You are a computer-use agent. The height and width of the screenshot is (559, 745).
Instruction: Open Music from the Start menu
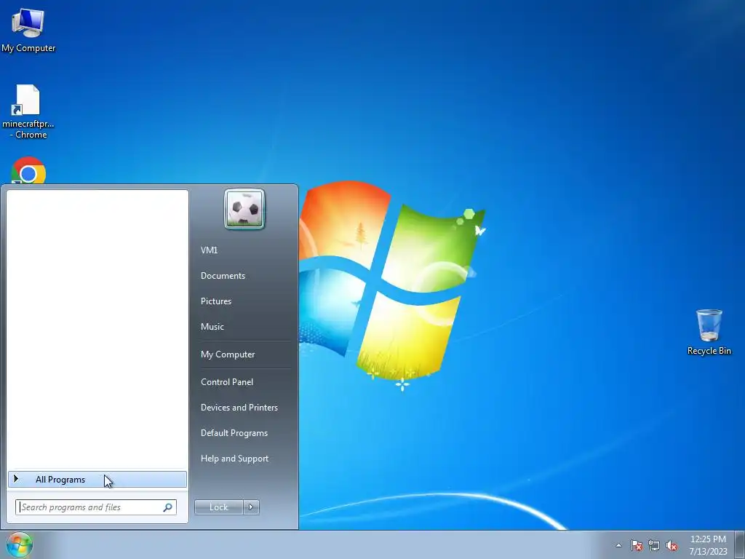tap(212, 327)
